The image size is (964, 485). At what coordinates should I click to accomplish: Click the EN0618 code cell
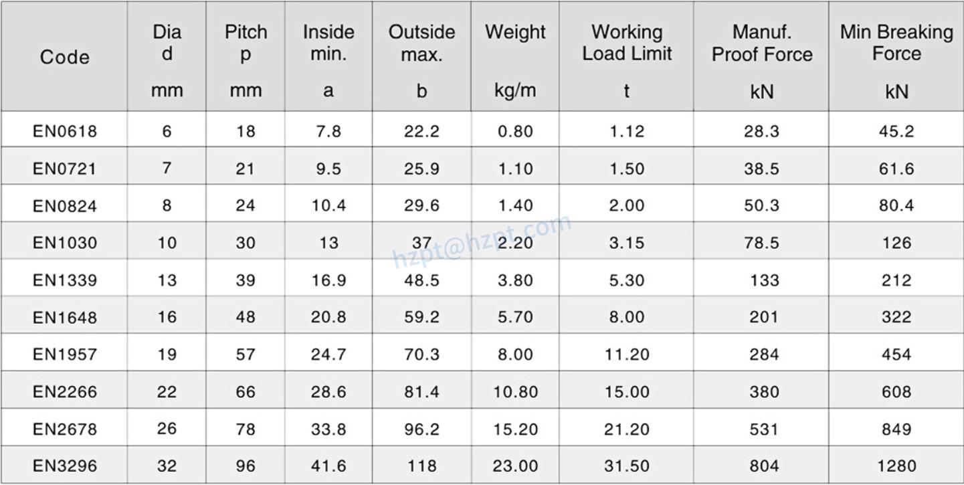click(x=65, y=131)
